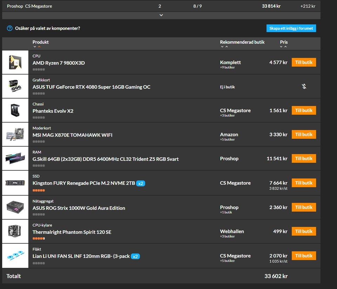Open ASUS TUF RTX 4080 Super thumbnail
This screenshot has height=289, width=337.
tap(15, 87)
